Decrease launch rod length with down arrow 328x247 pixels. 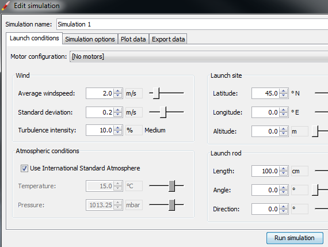point(284,173)
